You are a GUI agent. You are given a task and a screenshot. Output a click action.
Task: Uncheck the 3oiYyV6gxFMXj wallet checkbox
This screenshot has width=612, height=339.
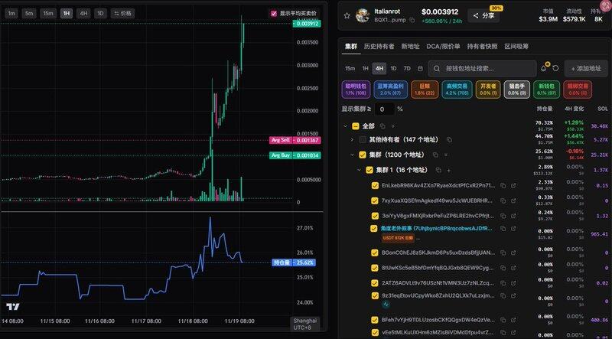coord(374,214)
